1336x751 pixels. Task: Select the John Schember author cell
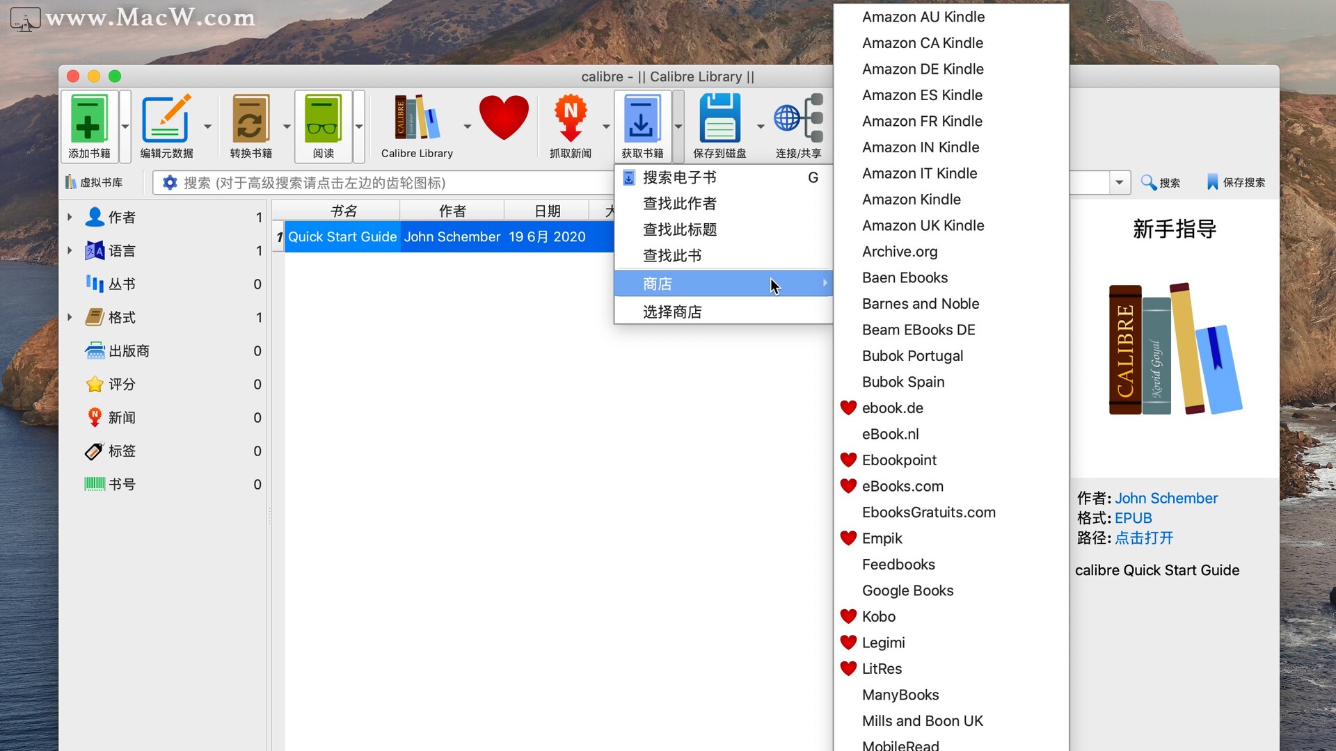tap(452, 236)
